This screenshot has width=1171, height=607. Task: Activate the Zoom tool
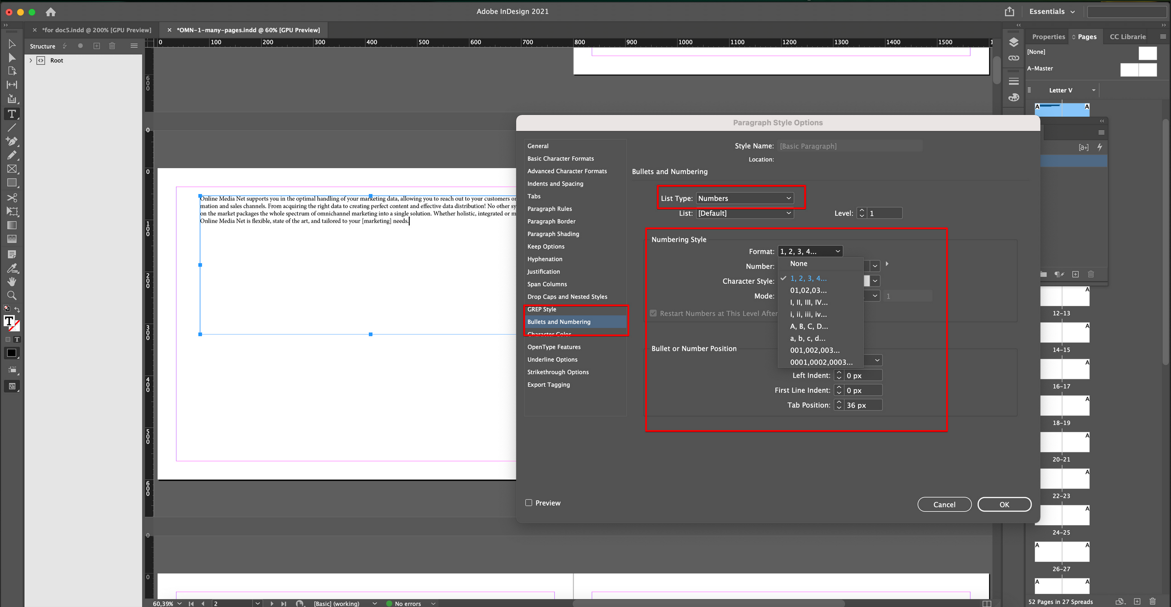[x=12, y=296]
